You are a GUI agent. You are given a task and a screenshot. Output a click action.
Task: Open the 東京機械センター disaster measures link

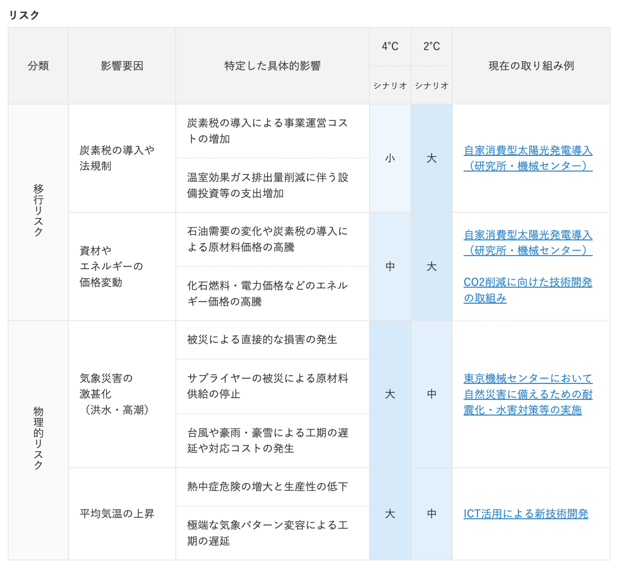[528, 394]
